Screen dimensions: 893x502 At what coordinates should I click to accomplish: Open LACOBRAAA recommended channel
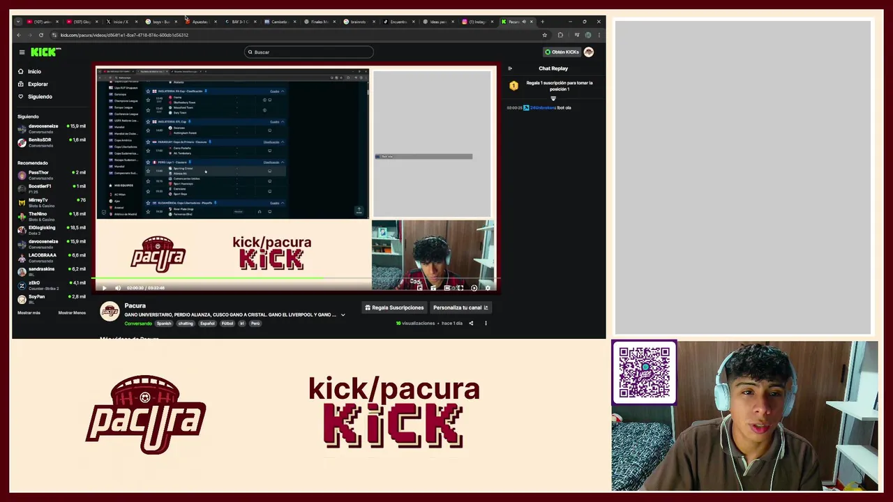point(52,257)
